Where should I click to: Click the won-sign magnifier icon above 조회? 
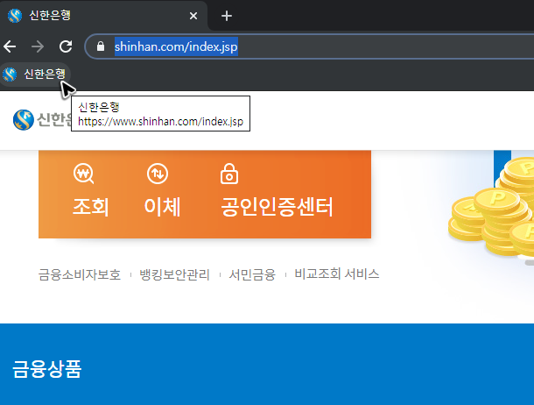[83, 174]
